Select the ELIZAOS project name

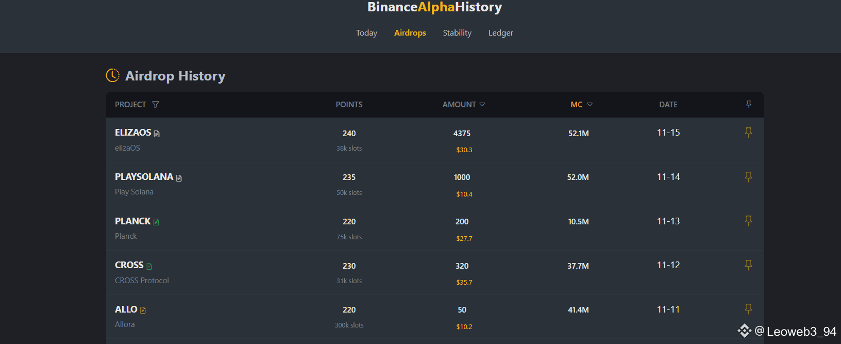click(x=133, y=133)
